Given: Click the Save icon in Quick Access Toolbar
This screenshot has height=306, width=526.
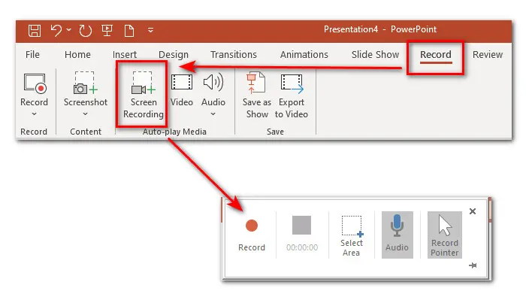Looking at the screenshot, I should pos(35,31).
